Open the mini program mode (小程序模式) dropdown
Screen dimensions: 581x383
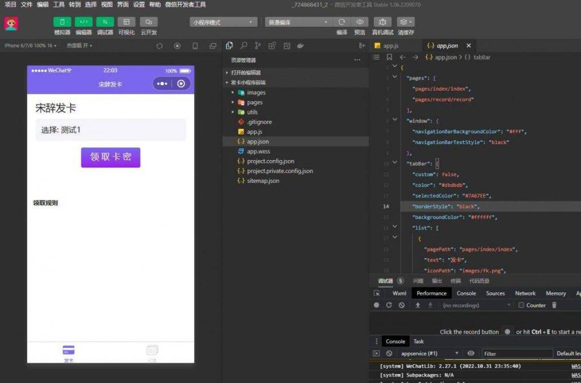click(x=223, y=22)
